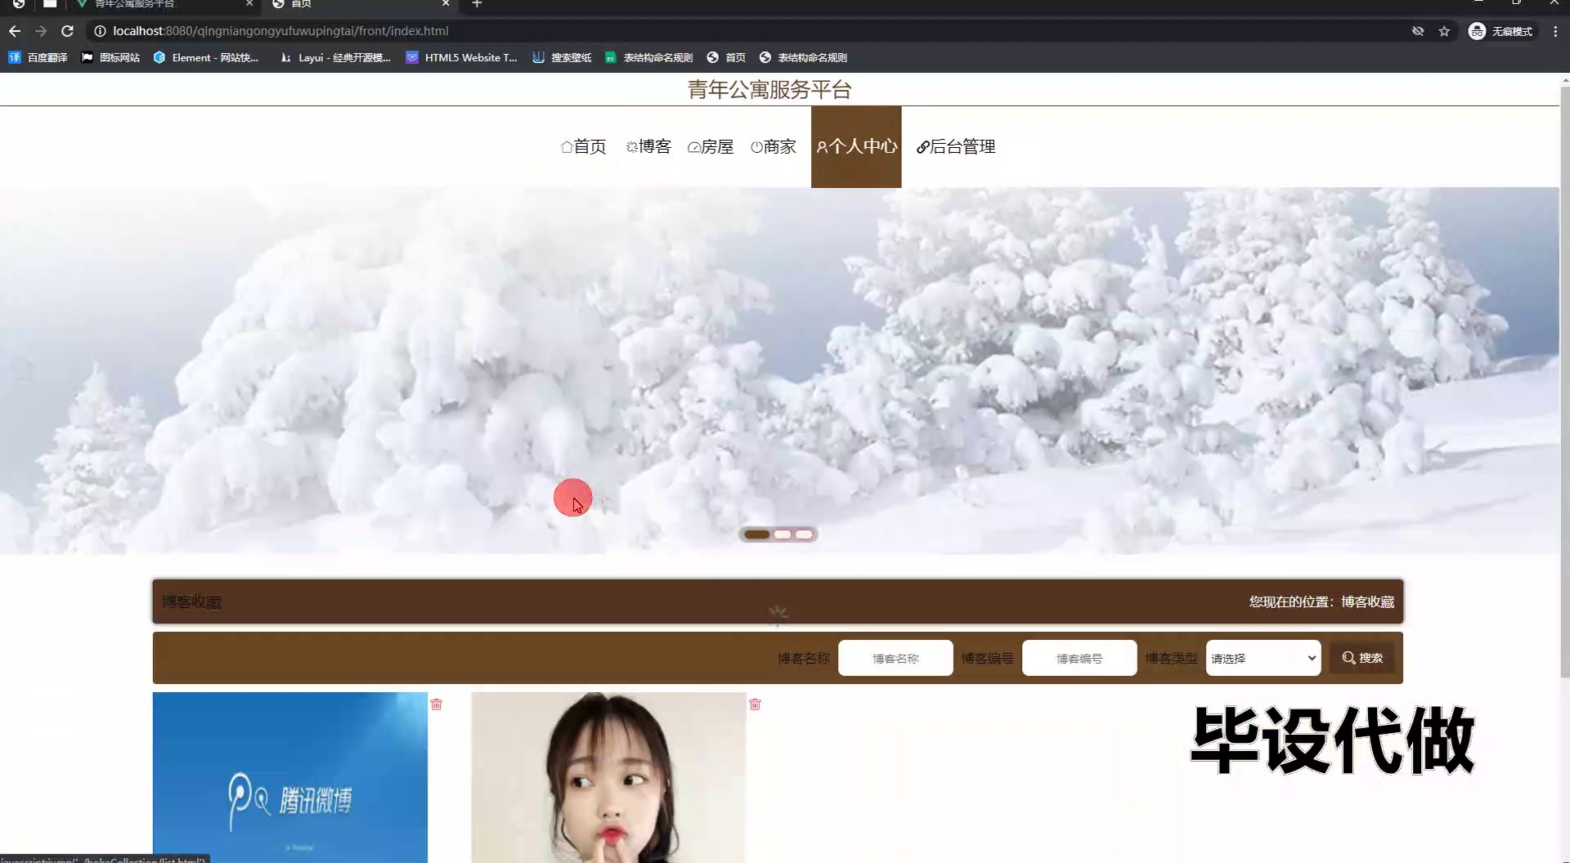Screen dimensions: 1570x863
Task: Select the first carousel indicator dot
Action: click(x=756, y=534)
